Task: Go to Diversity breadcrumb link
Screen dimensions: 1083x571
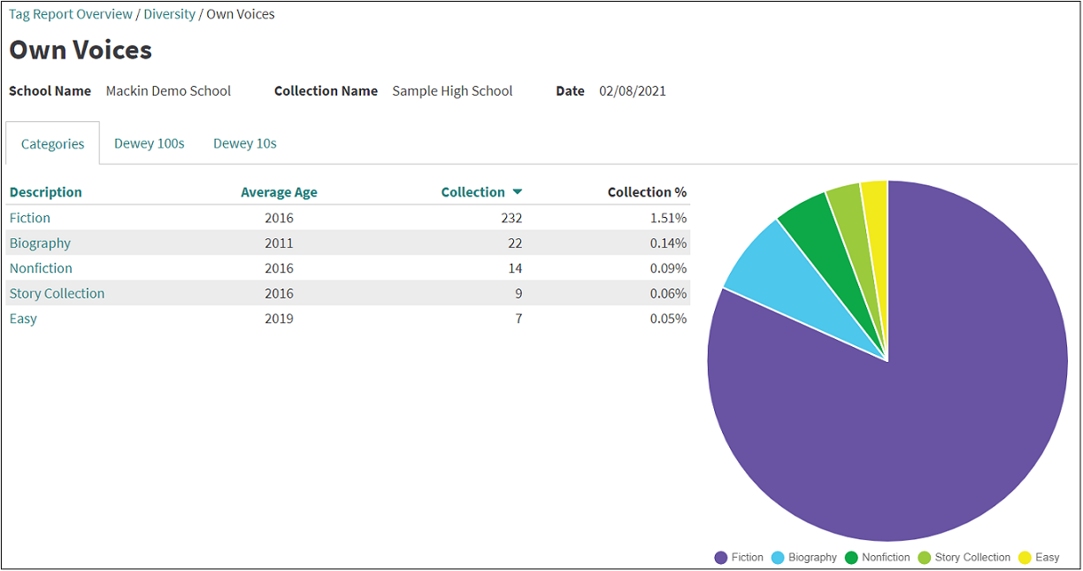Action: [169, 14]
